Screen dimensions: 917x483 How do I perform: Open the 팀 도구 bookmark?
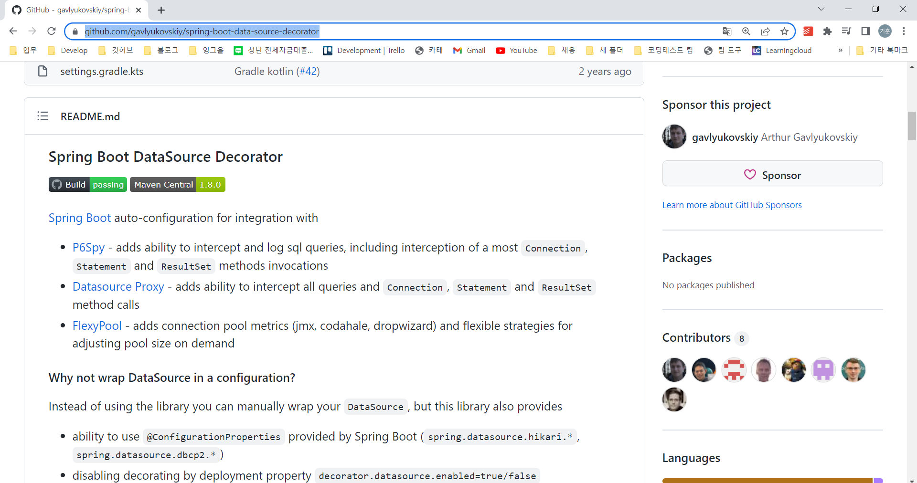(723, 51)
